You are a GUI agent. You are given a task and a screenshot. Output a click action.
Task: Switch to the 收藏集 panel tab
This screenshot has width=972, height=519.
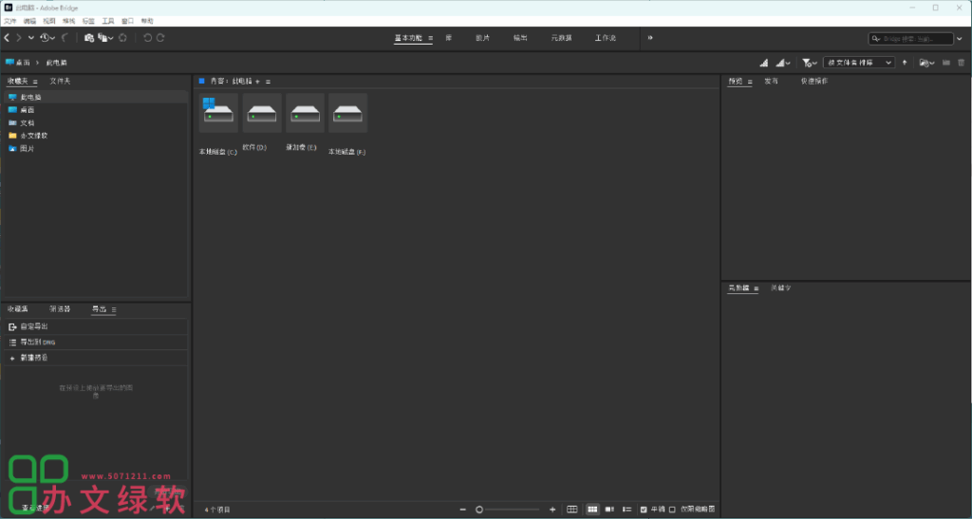17,309
